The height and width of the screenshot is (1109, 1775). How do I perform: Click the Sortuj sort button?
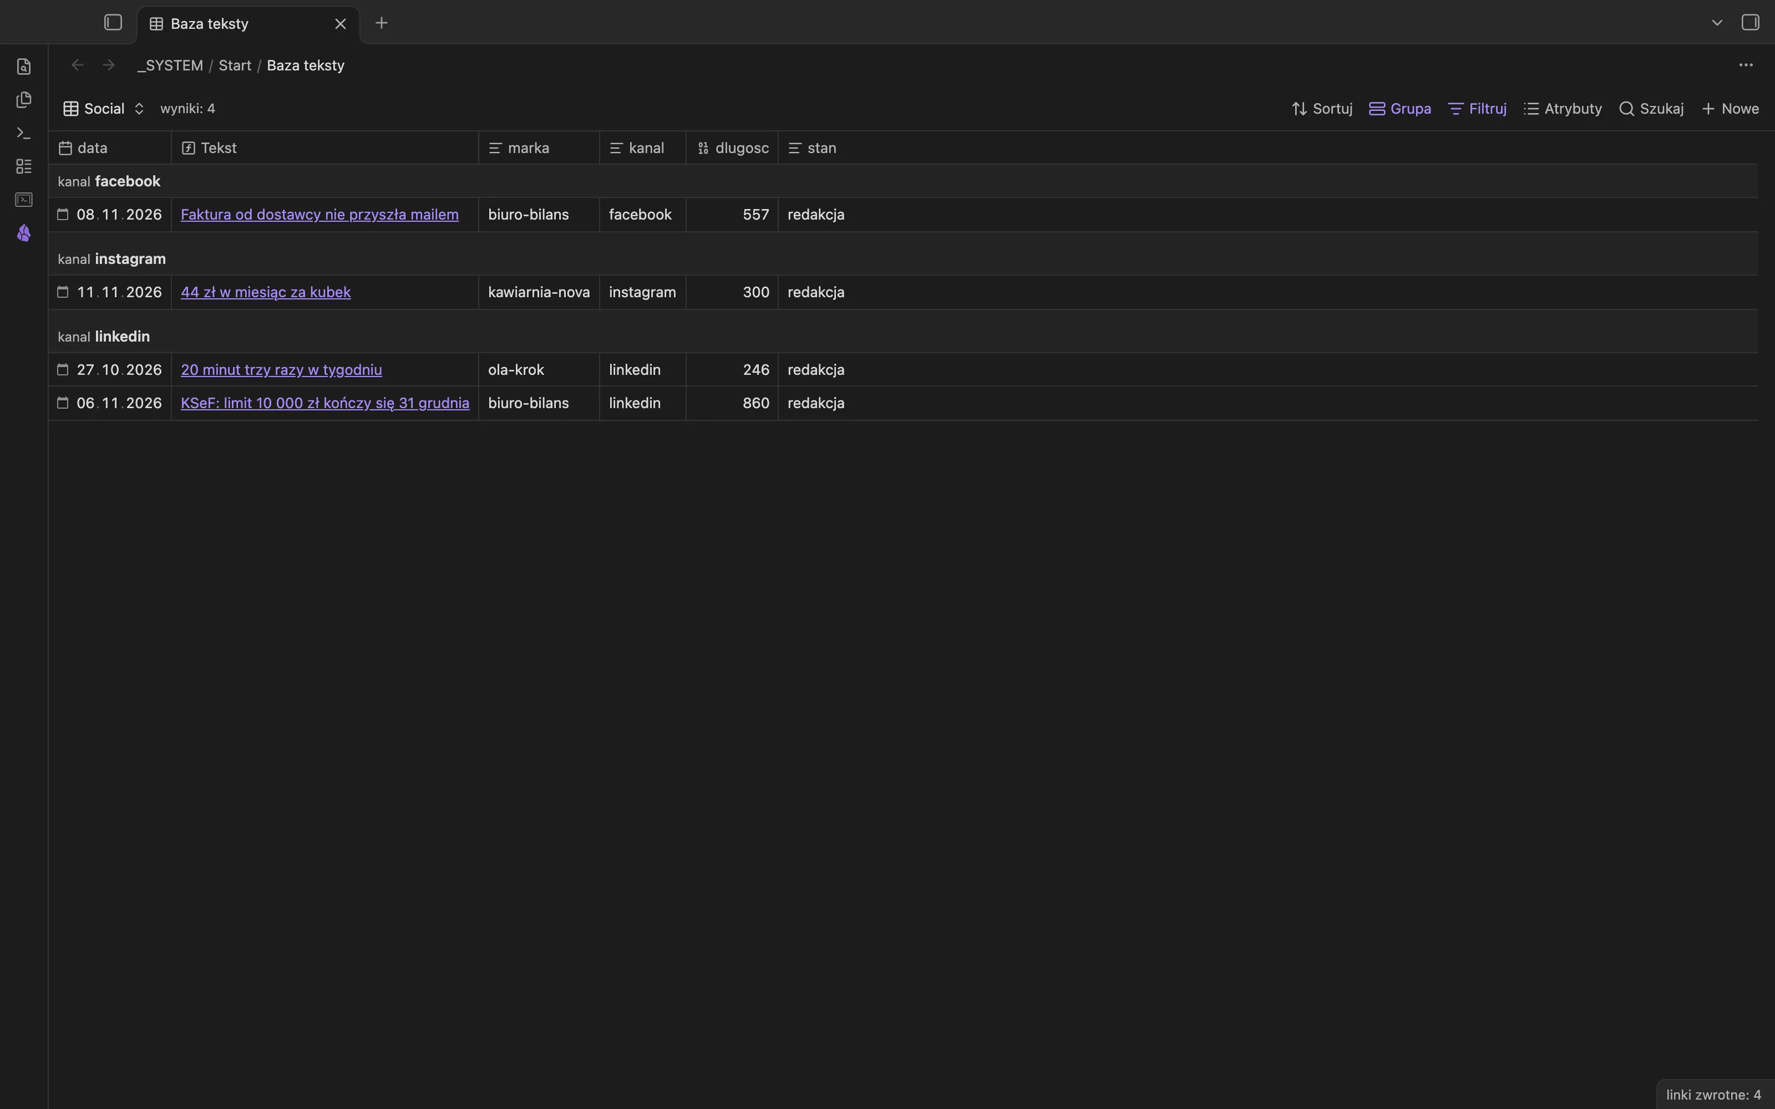tap(1322, 109)
